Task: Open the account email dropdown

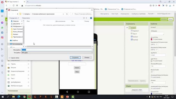Action: click(164, 14)
